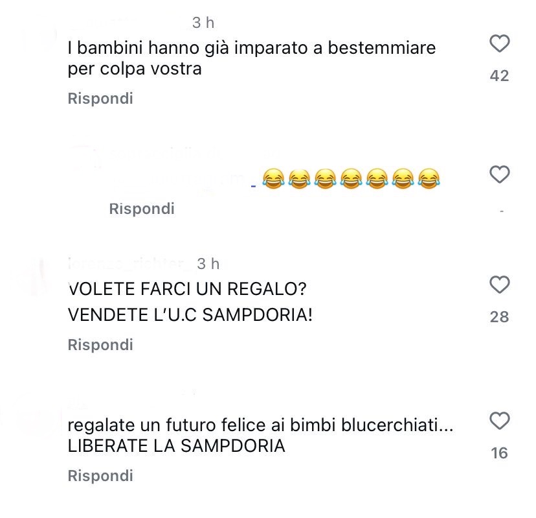Show the 16 likes list
536x518 pixels.
499,453
